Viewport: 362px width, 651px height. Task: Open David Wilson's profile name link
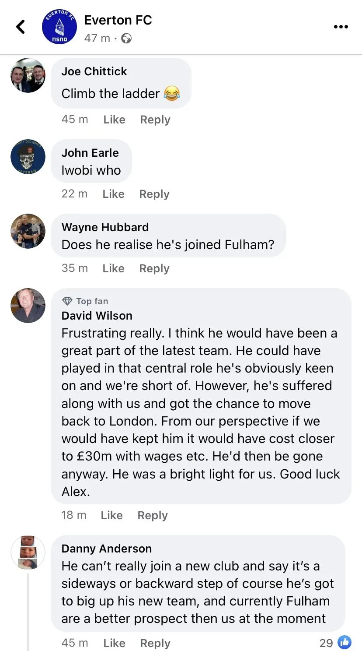click(x=97, y=316)
